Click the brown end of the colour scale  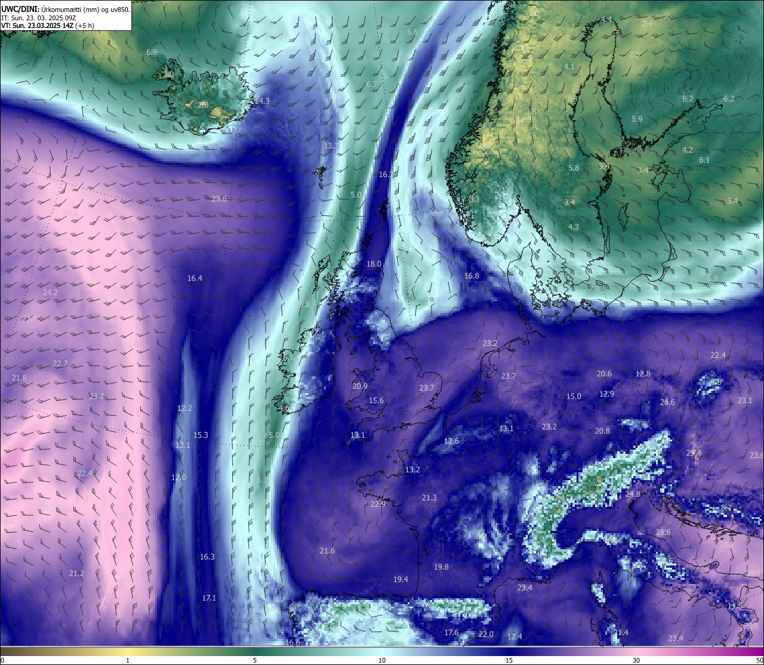5,651
